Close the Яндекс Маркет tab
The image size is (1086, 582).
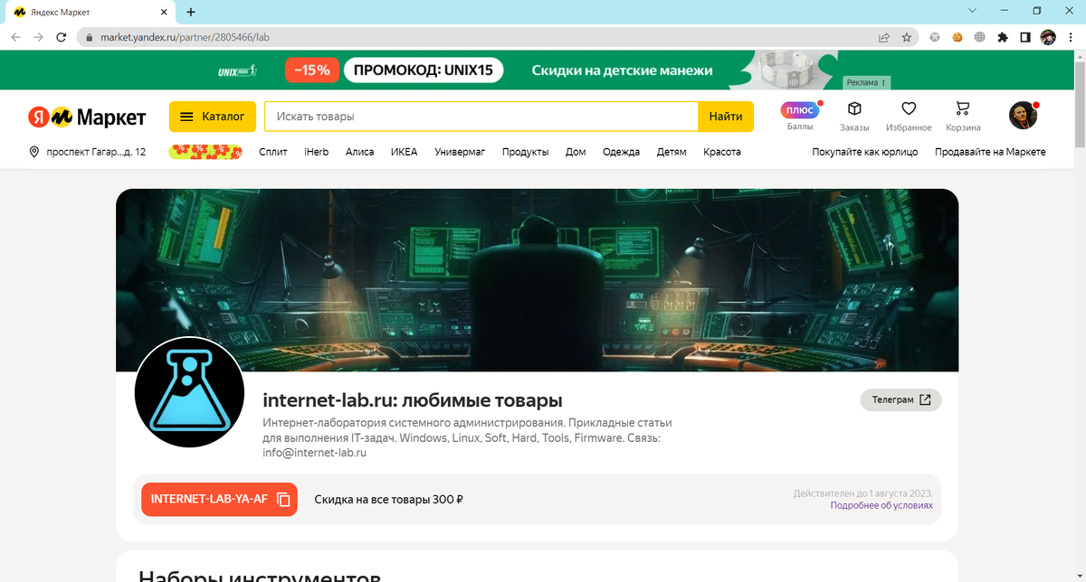pos(164,13)
